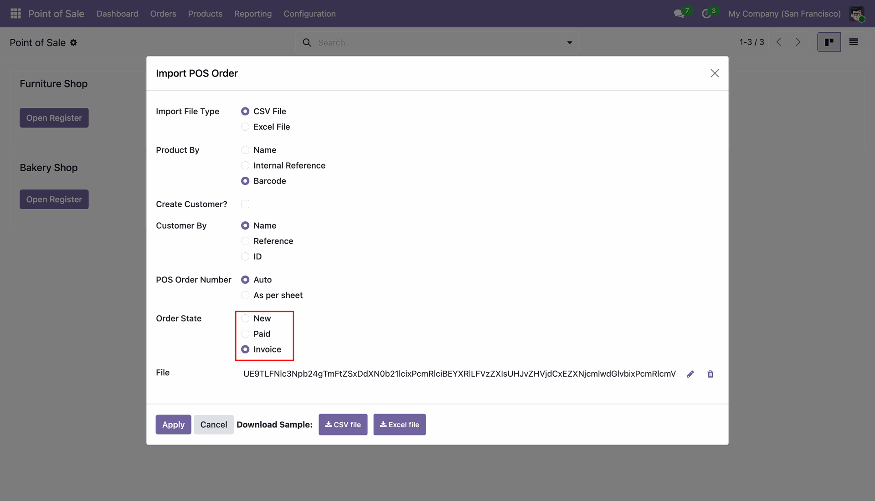Image resolution: width=875 pixels, height=501 pixels.
Task: Choose New order state
Action: 245,318
